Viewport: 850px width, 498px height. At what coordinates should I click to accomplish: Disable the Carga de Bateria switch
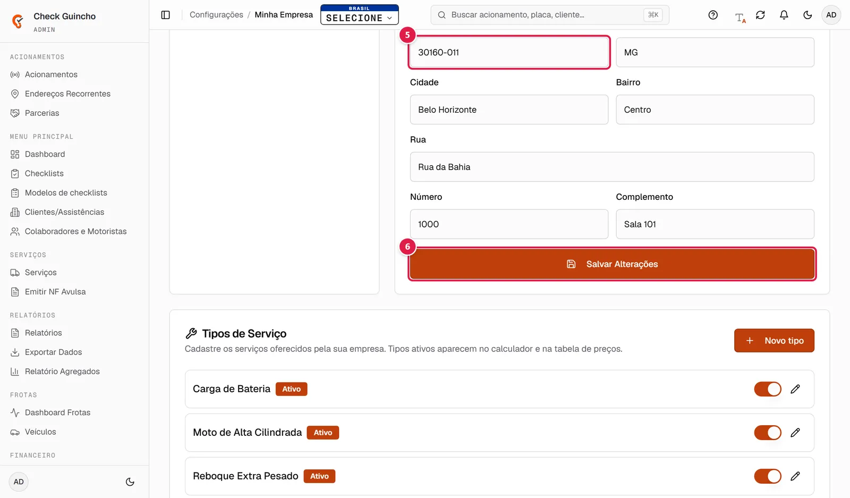768,389
